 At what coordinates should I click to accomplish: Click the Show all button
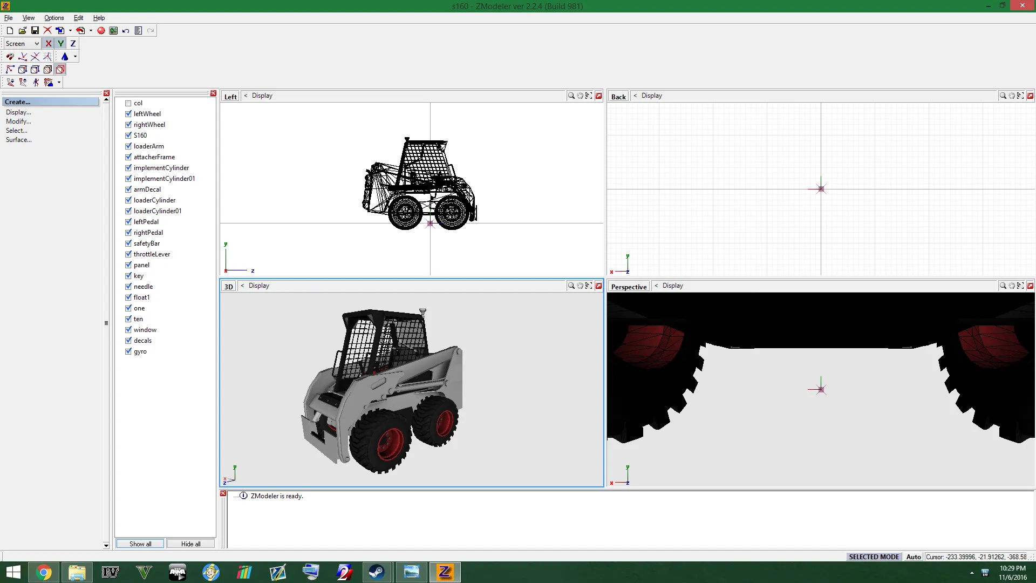[140, 544]
